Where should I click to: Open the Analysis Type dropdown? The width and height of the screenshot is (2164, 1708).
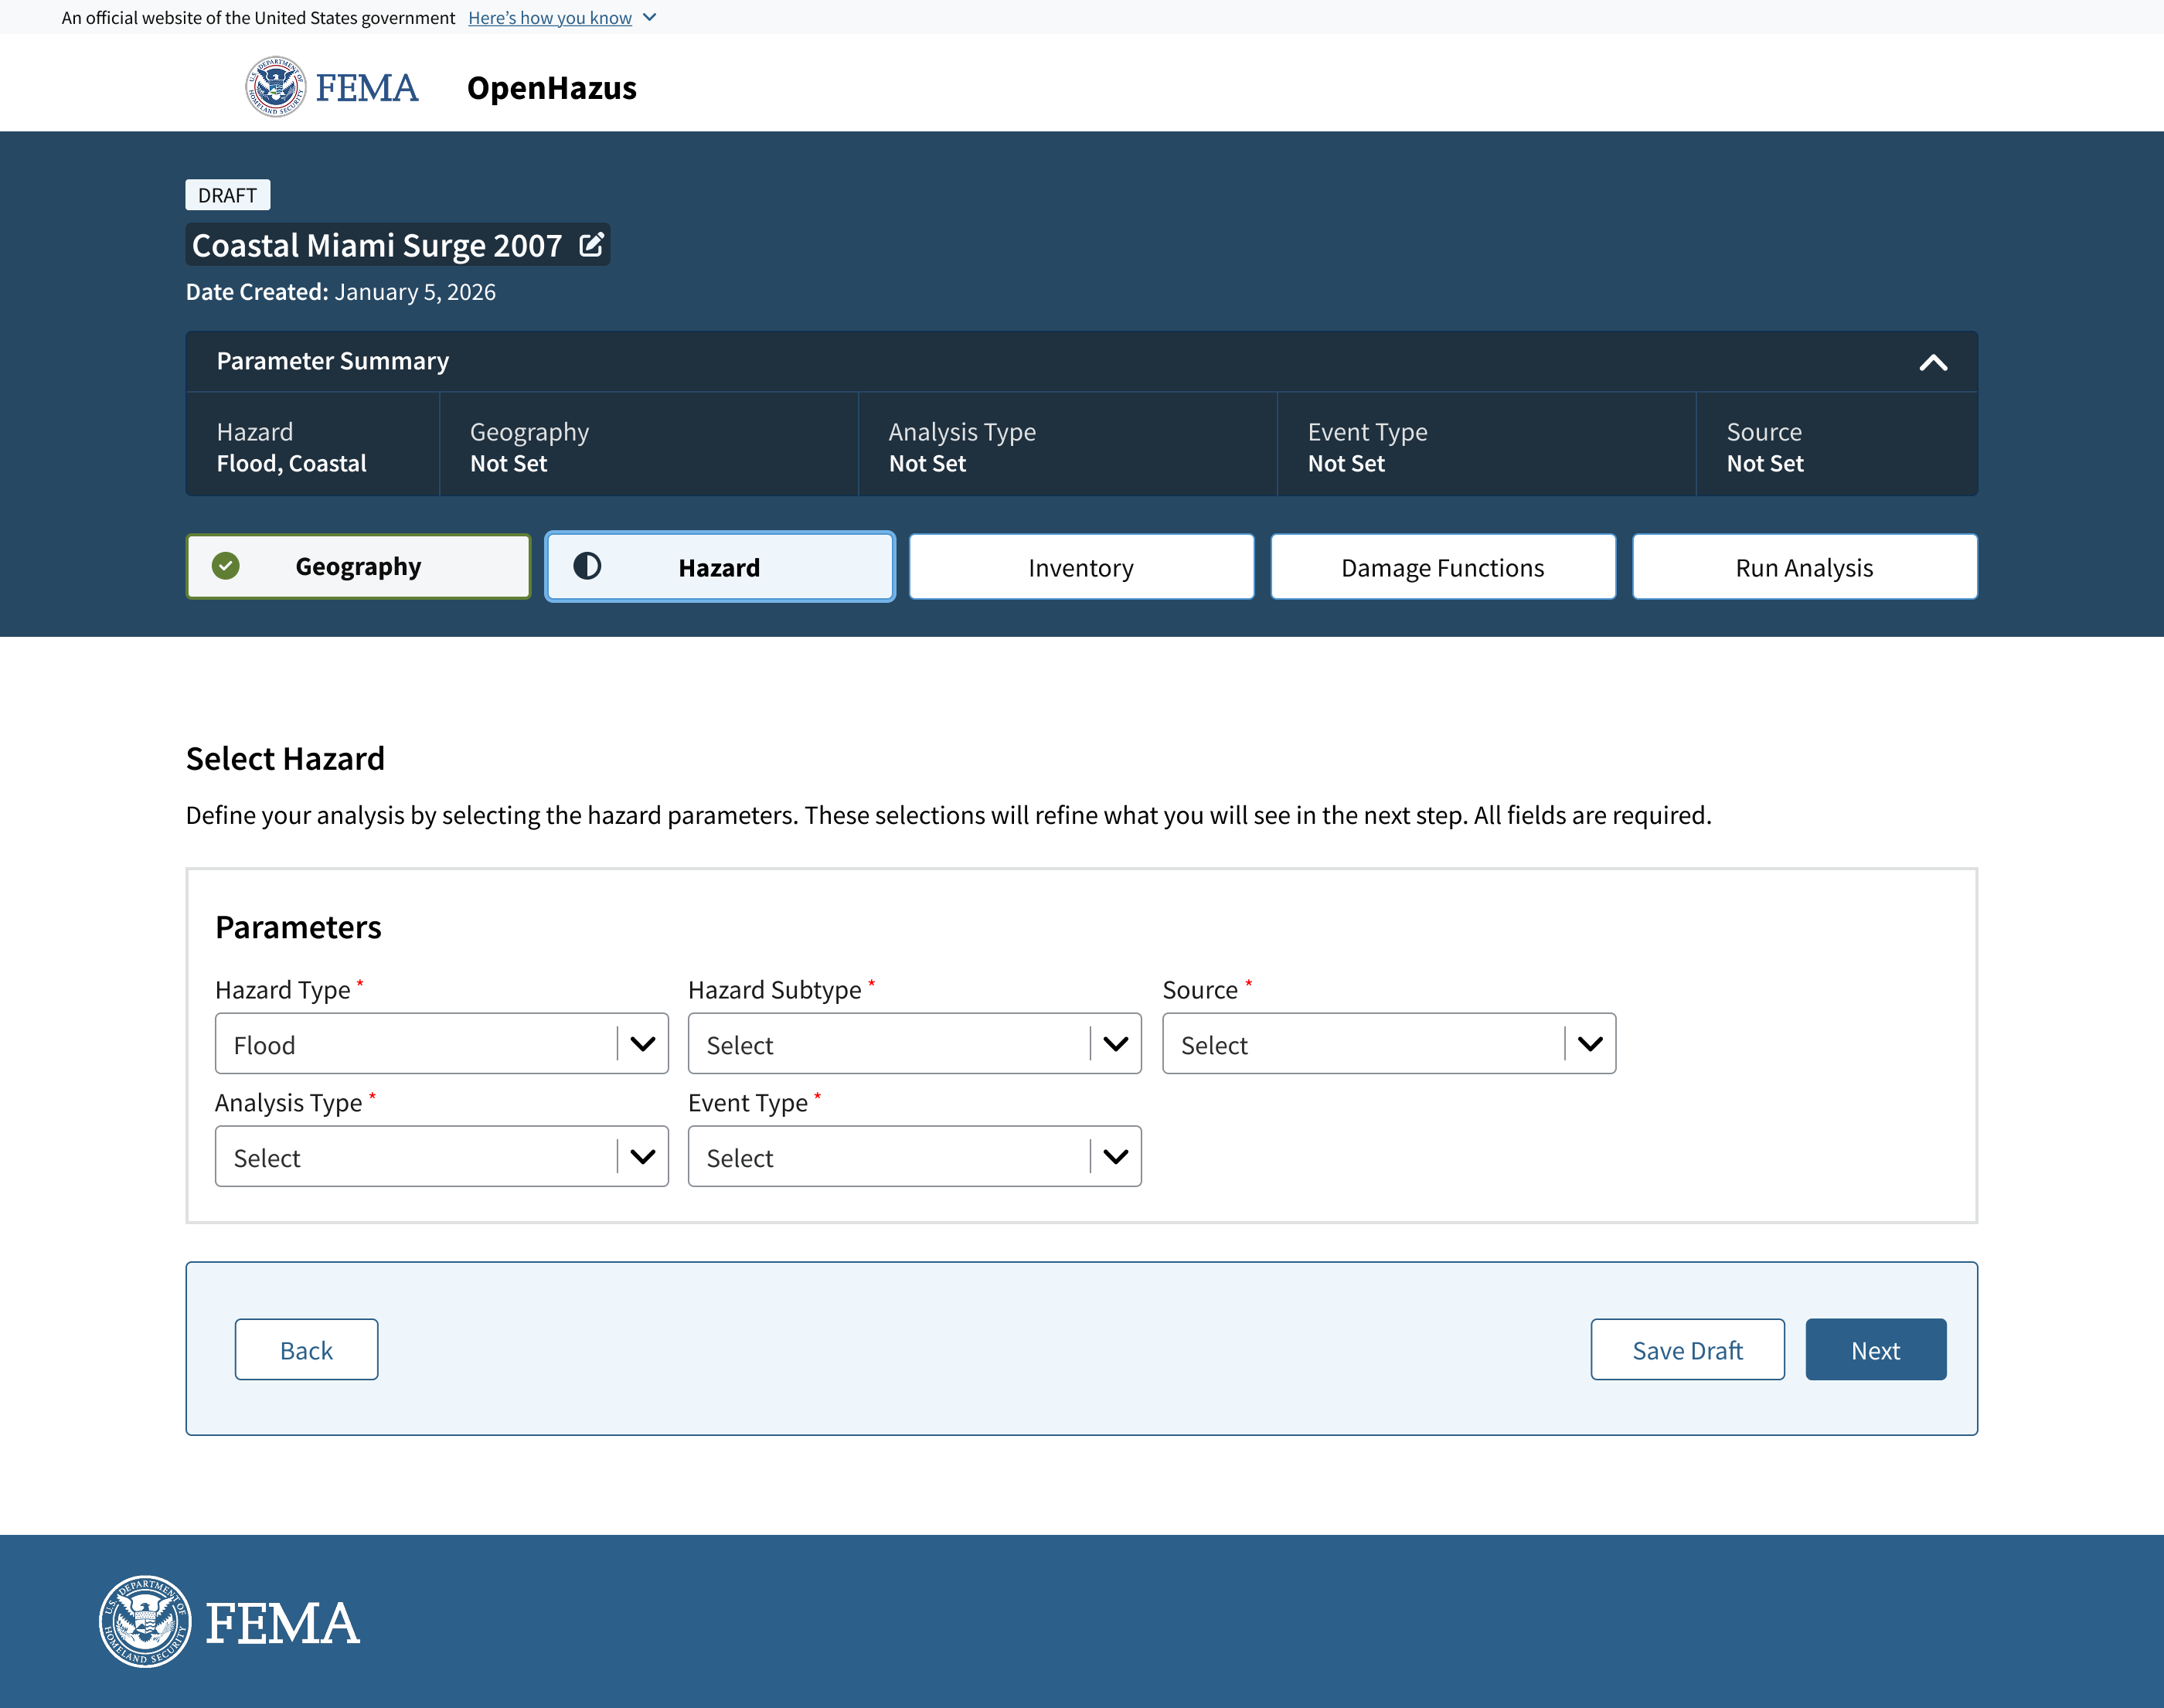[441, 1157]
